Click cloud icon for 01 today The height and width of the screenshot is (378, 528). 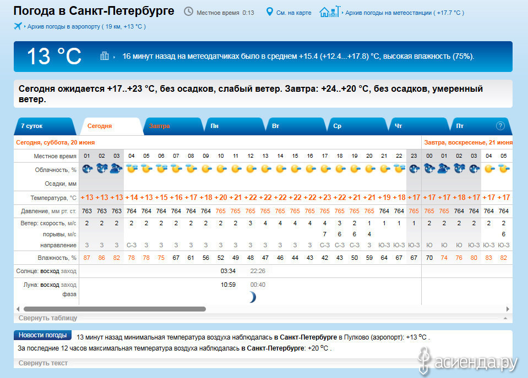click(87, 168)
